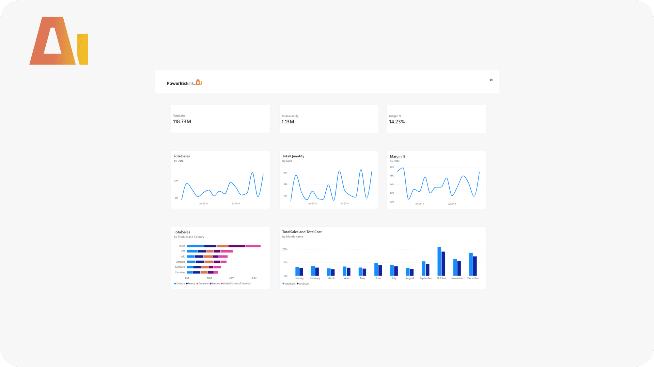The image size is (654, 367).
Task: Click the September month label
Action: [x=426, y=278]
